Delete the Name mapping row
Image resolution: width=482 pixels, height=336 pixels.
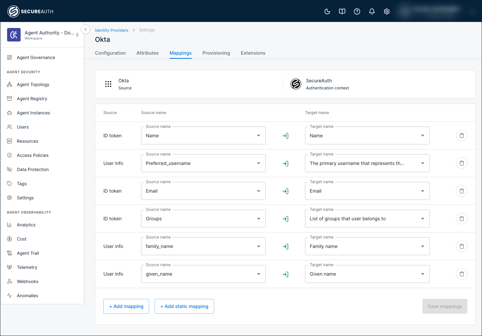(x=461, y=136)
